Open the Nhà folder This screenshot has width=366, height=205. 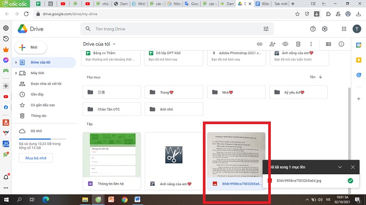tap(236, 92)
